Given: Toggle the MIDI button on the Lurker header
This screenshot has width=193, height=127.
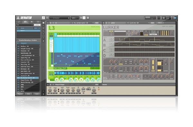Looking at the screenshot, I should click(152, 23).
